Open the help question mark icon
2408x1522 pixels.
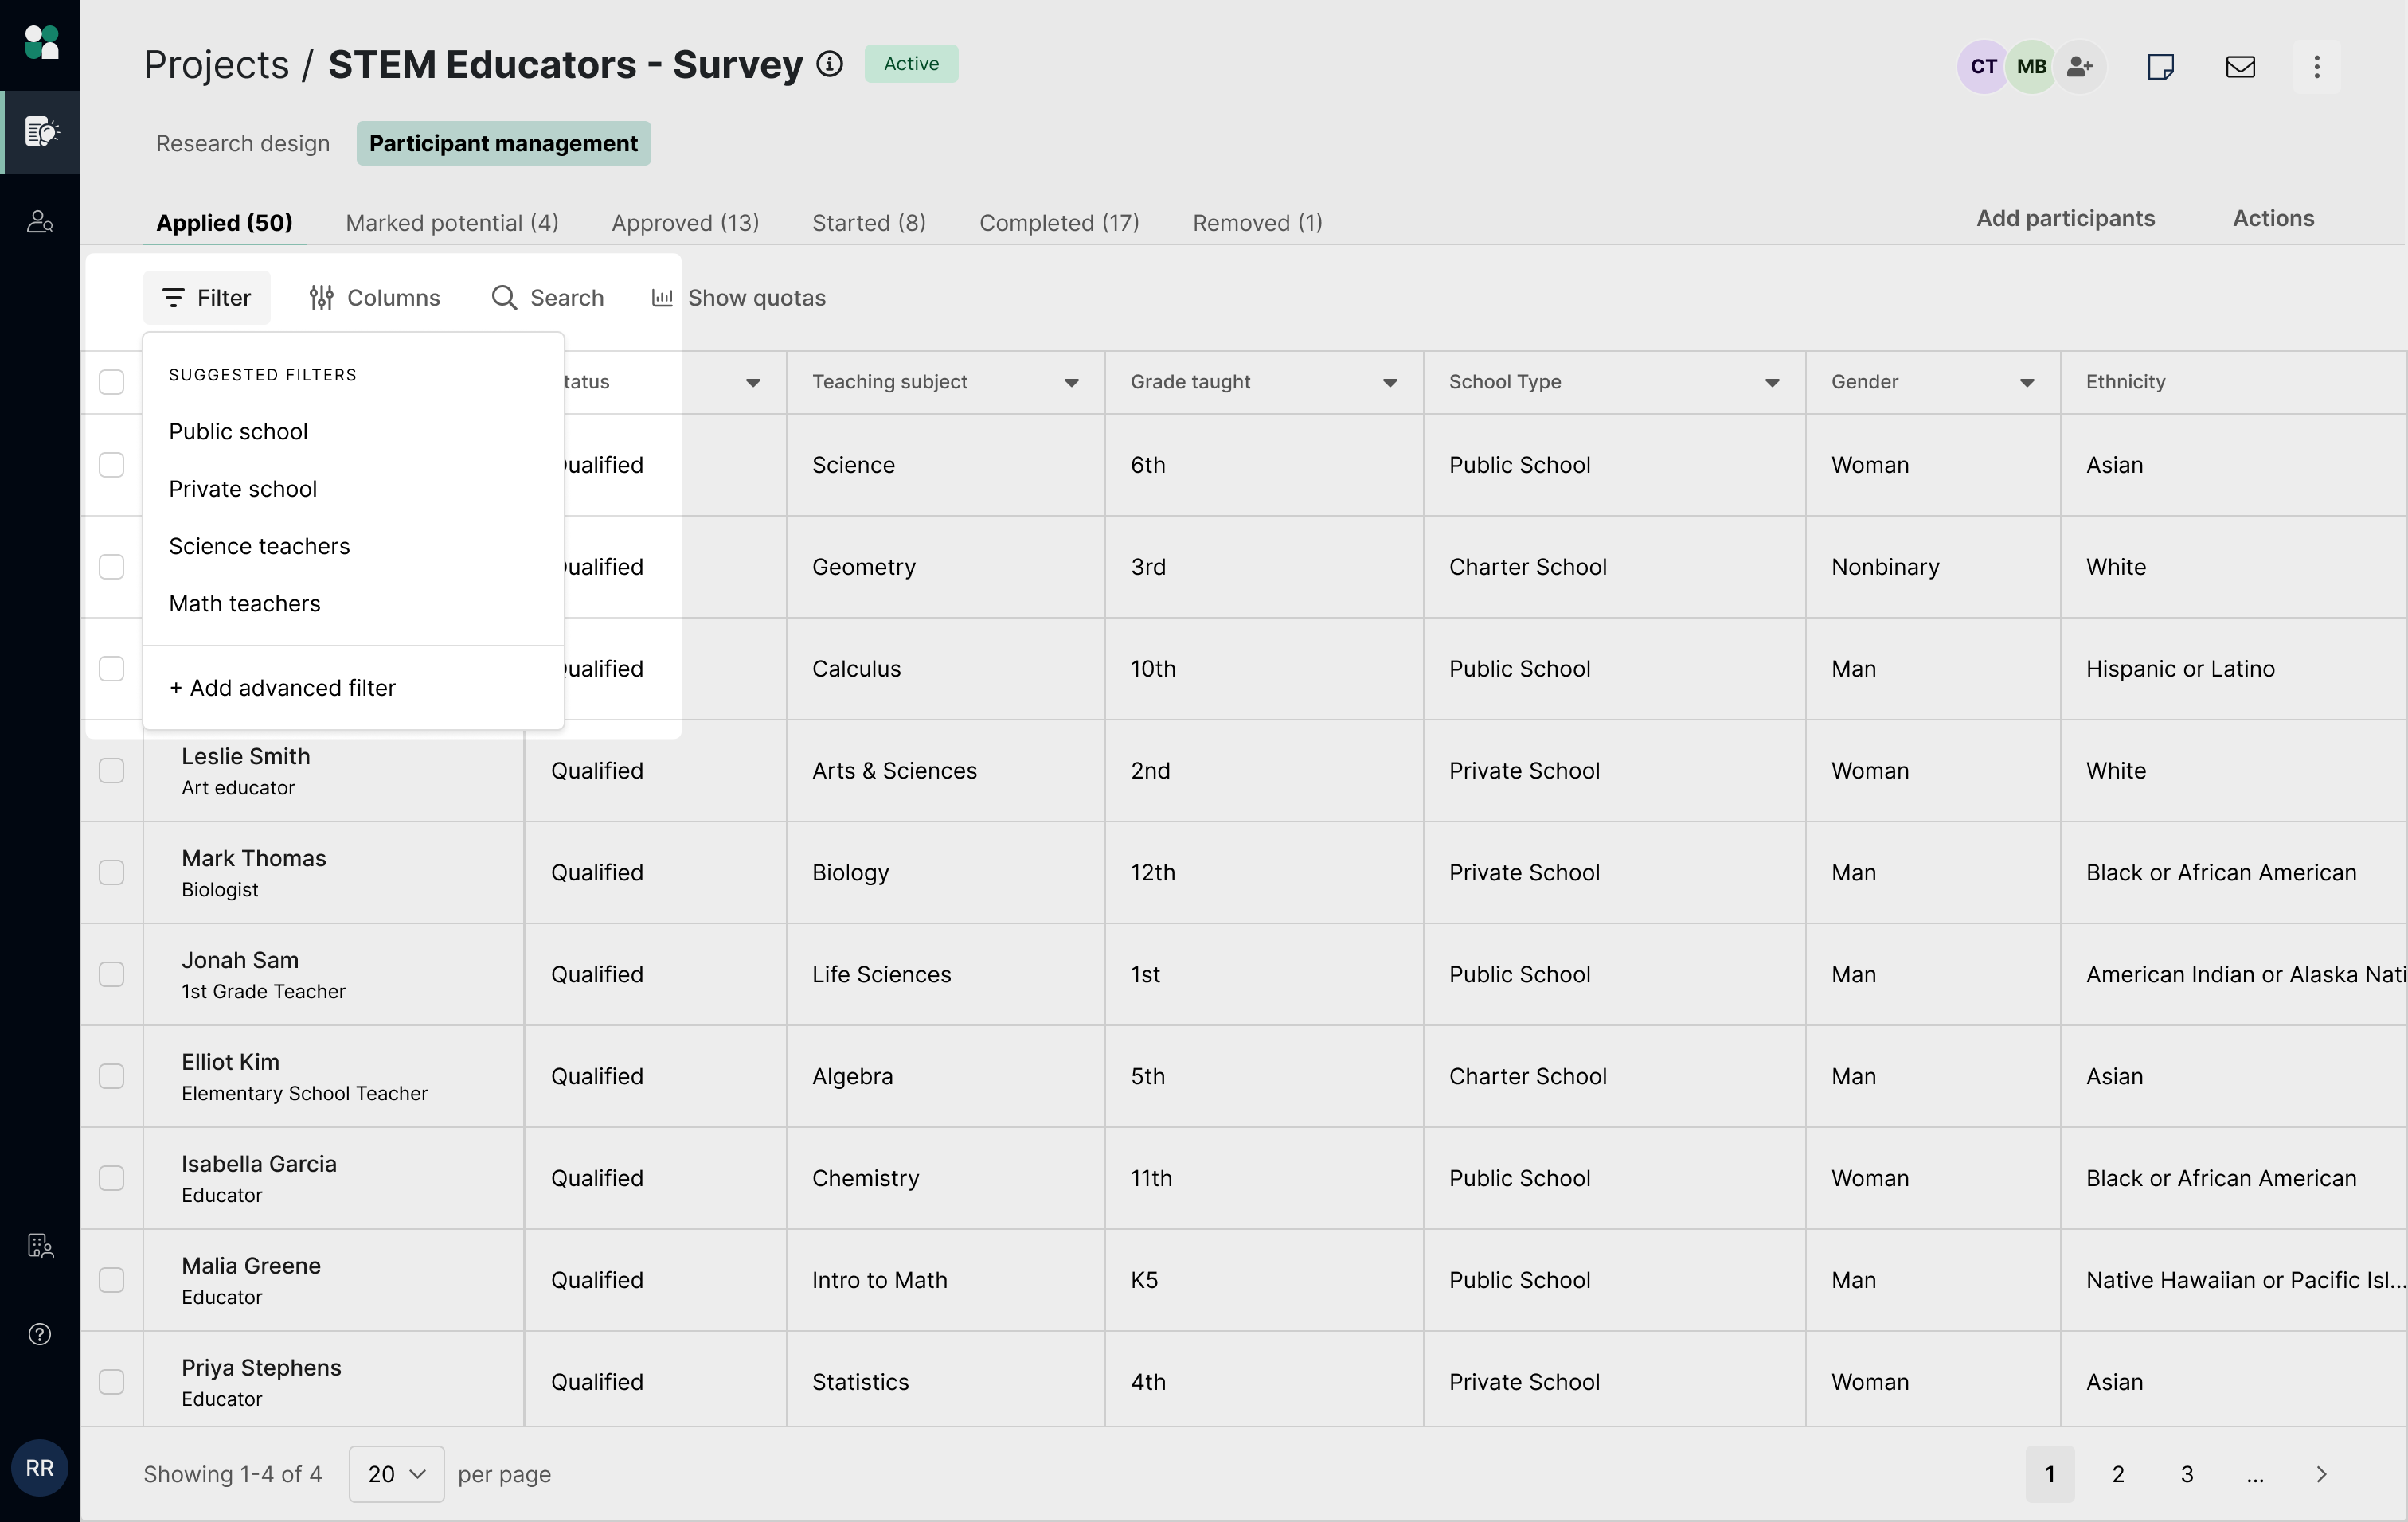tap(40, 1334)
